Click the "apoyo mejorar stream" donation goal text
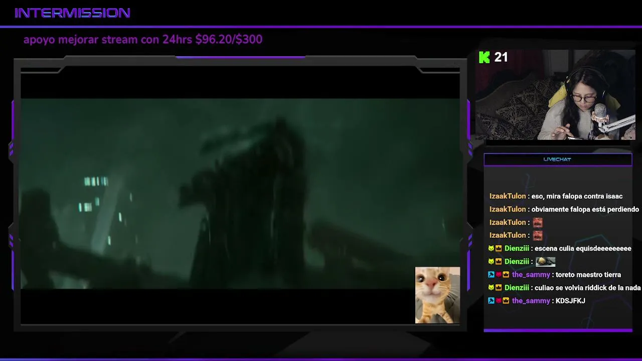 (142, 39)
